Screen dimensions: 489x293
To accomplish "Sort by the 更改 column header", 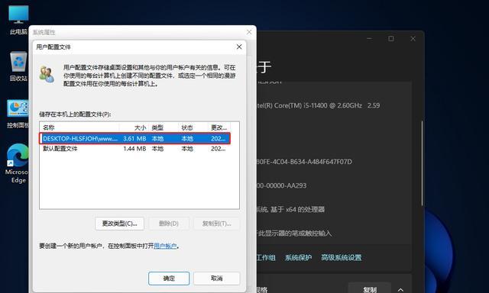I will [x=219, y=127].
